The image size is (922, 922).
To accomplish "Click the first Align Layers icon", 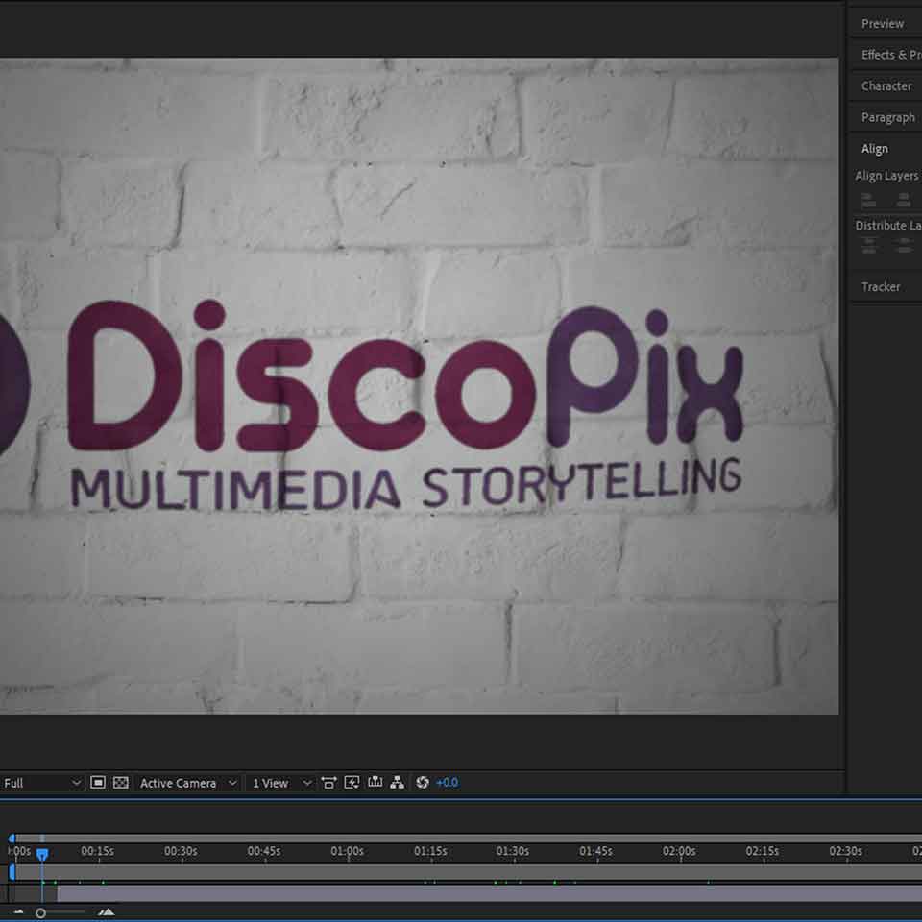I will click(868, 200).
